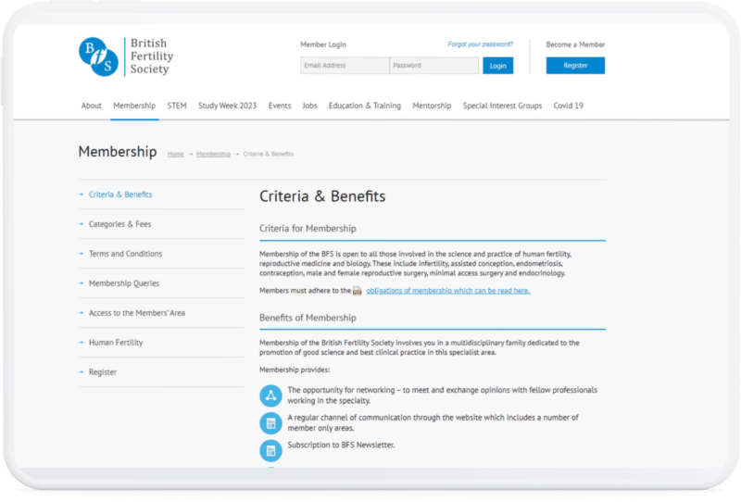Select the Membership nav item
The width and height of the screenshot is (741, 502).
134,106
